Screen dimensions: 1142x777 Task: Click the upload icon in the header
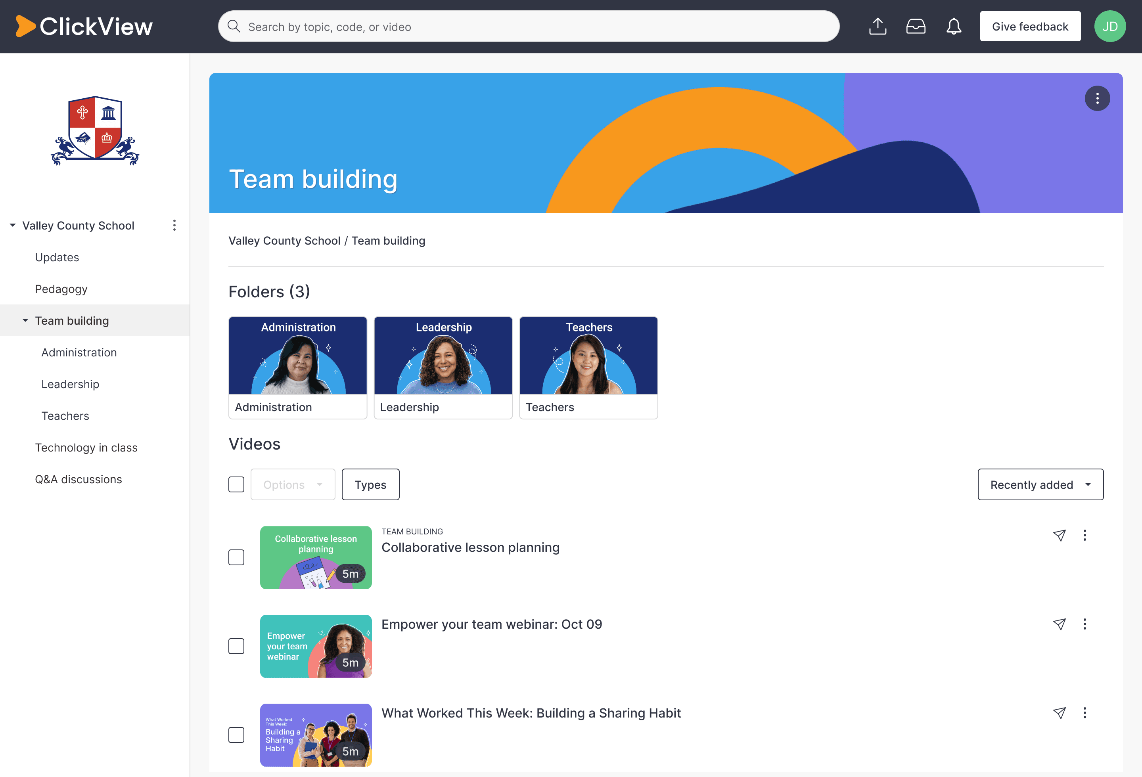pyautogui.click(x=878, y=27)
